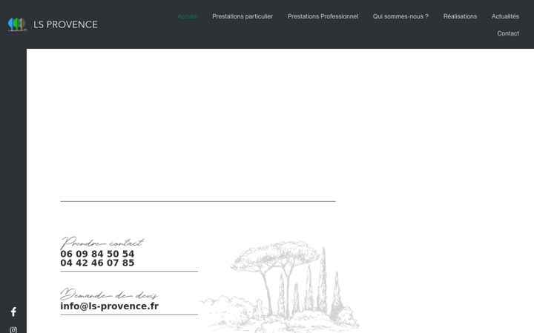
Task: Open the Facebook icon in the sidebar
Action: pyautogui.click(x=13, y=312)
